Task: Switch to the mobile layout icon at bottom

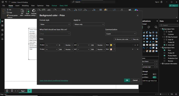Action: click(x=12, y=91)
